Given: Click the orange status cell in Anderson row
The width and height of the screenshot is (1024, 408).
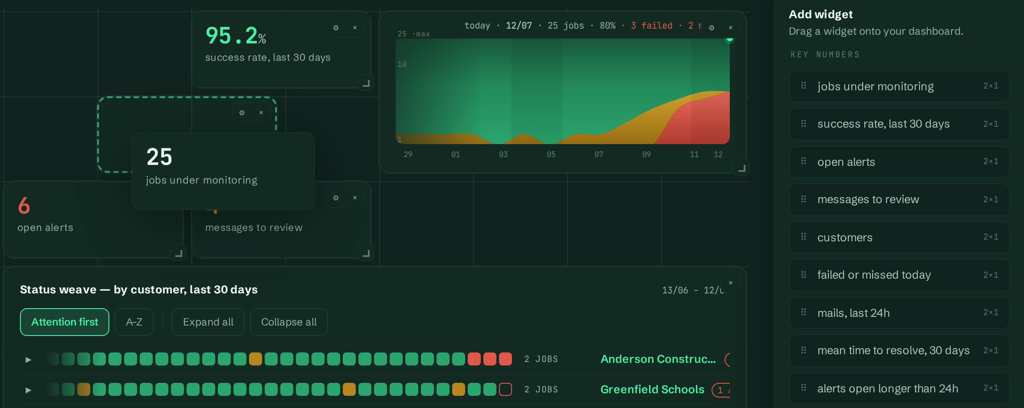Looking at the screenshot, I should click(x=256, y=359).
